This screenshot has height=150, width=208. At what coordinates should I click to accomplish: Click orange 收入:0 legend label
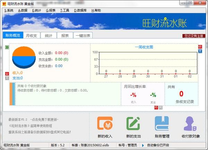[18, 73]
